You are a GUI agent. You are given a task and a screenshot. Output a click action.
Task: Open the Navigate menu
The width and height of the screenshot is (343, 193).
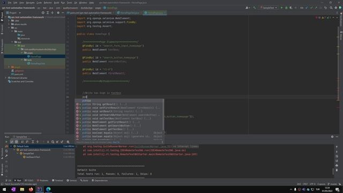(x=30, y=3)
